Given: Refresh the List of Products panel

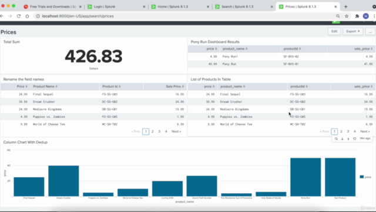Looking at the screenshot, I should 354,139.
